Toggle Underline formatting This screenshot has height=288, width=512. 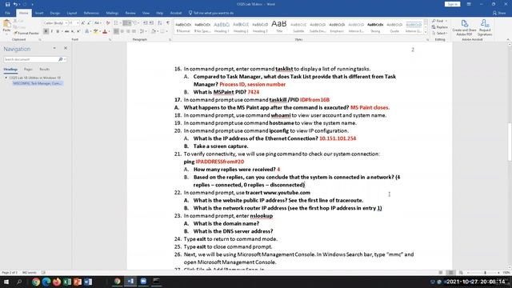coord(58,31)
